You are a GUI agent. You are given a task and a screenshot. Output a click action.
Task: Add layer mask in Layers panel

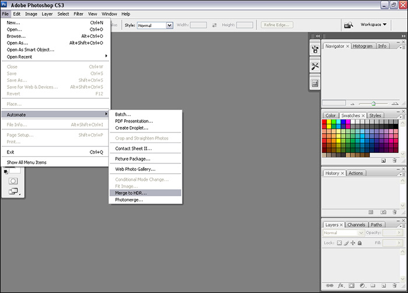coord(351,285)
